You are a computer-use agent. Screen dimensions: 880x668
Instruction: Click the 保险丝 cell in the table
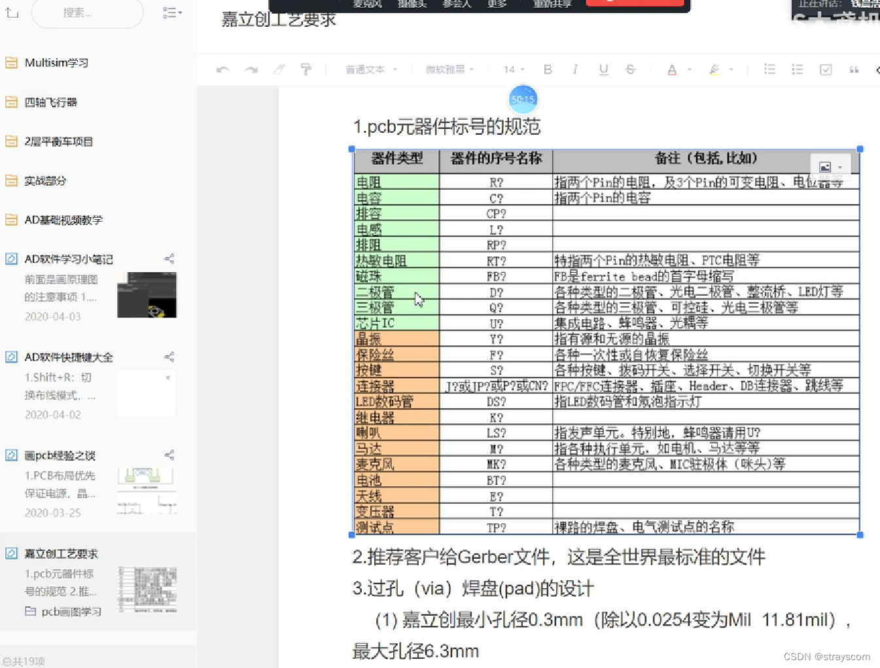tap(397, 355)
